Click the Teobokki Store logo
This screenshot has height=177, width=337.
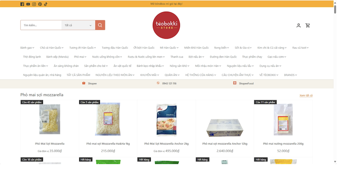tap(166, 25)
